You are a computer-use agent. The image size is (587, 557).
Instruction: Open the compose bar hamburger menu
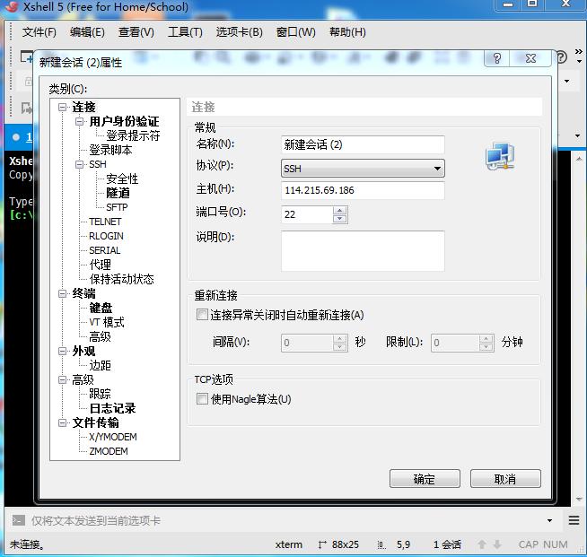(x=574, y=520)
